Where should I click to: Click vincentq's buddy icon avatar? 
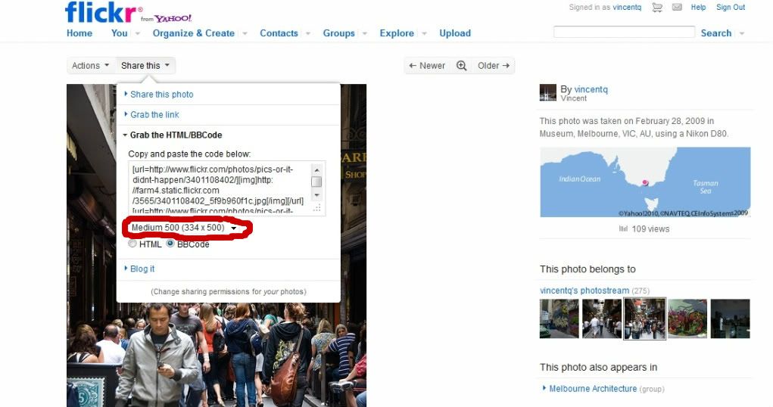(x=547, y=93)
